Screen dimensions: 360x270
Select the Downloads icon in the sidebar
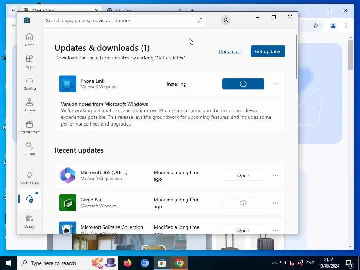point(30,199)
